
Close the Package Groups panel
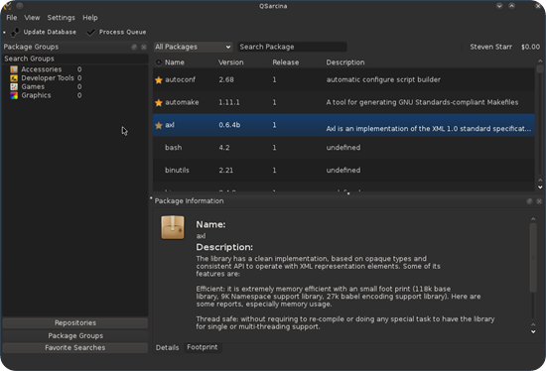click(144, 47)
